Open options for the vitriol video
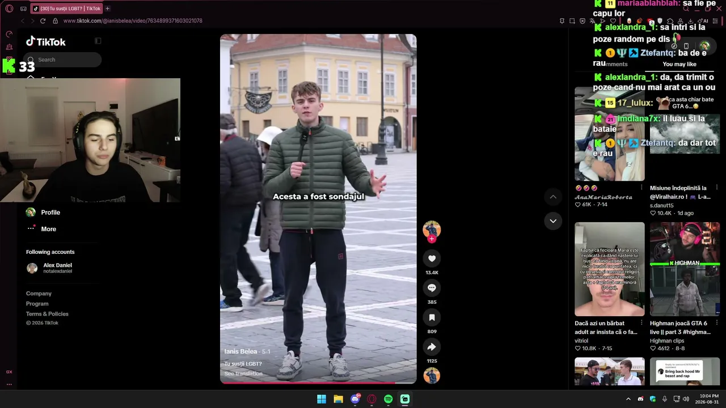Image resolution: width=726 pixels, height=408 pixels. point(641,324)
